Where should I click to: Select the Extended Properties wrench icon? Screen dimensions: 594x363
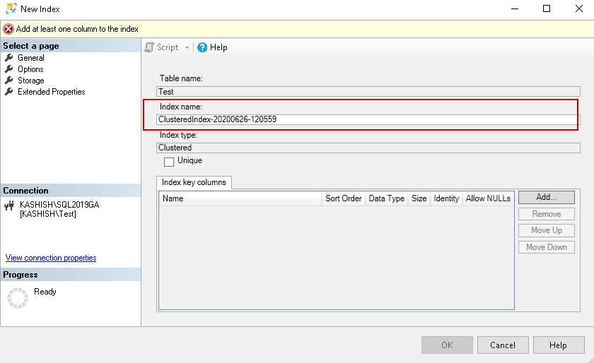[9, 92]
